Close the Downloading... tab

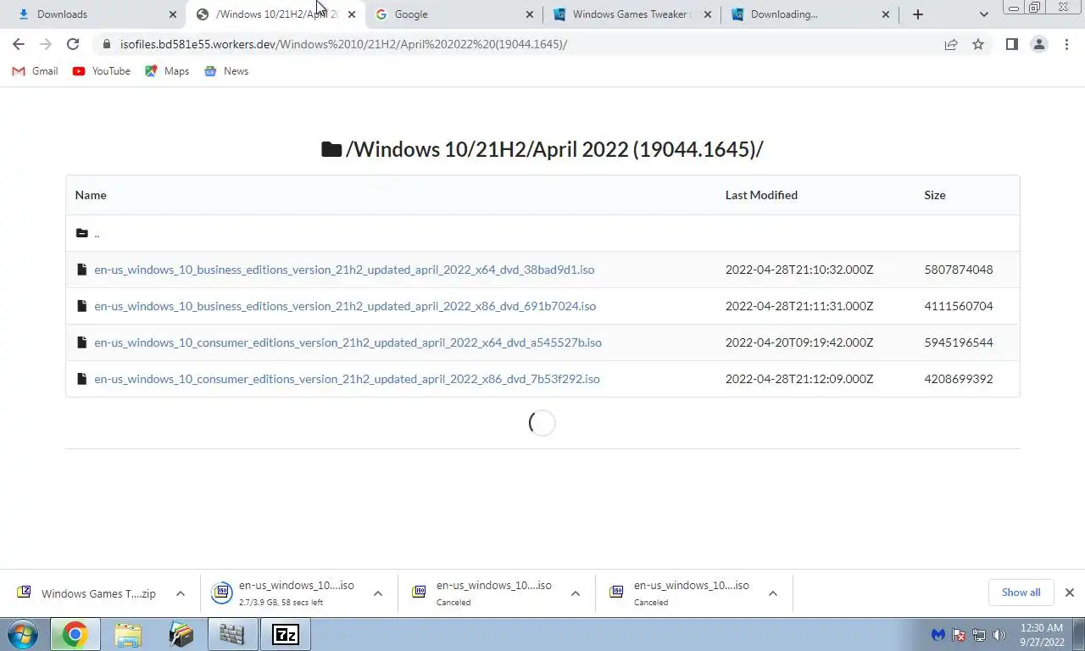coord(886,14)
